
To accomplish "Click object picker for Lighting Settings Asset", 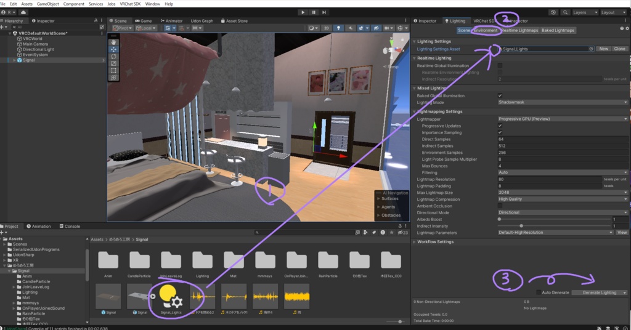I will point(591,49).
